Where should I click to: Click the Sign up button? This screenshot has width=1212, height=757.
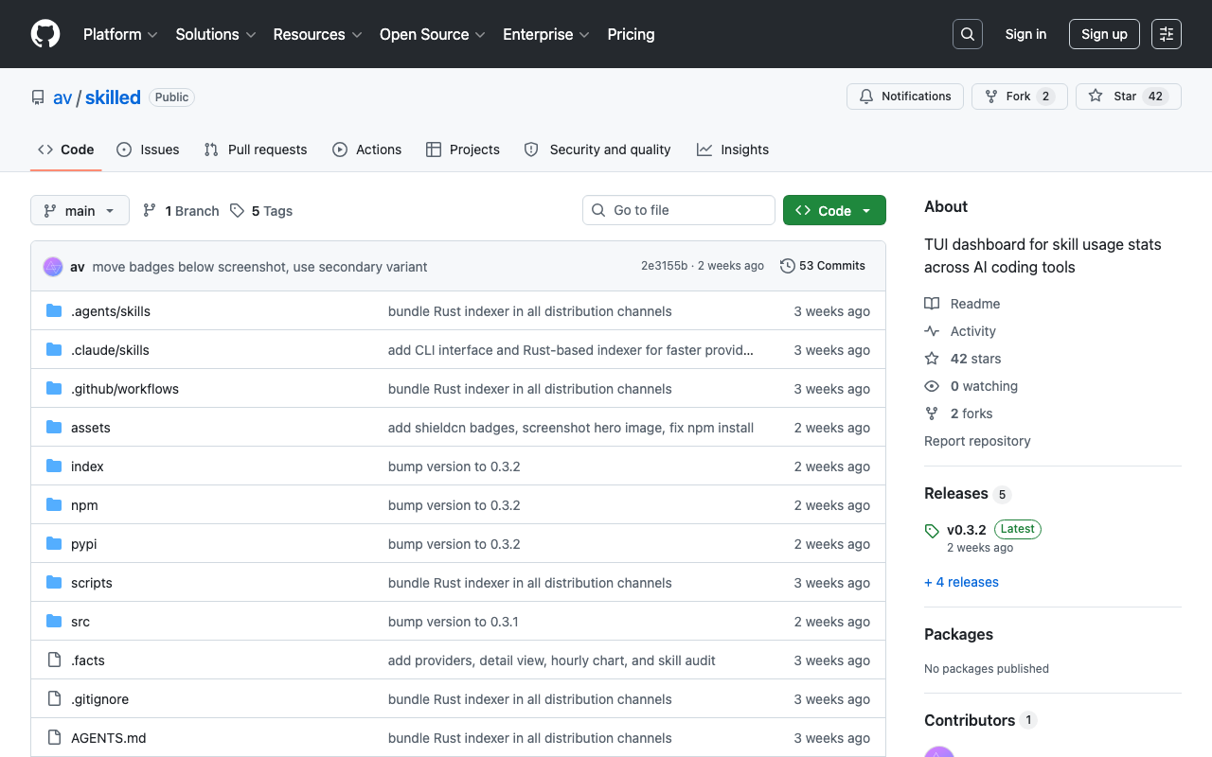pos(1104,34)
